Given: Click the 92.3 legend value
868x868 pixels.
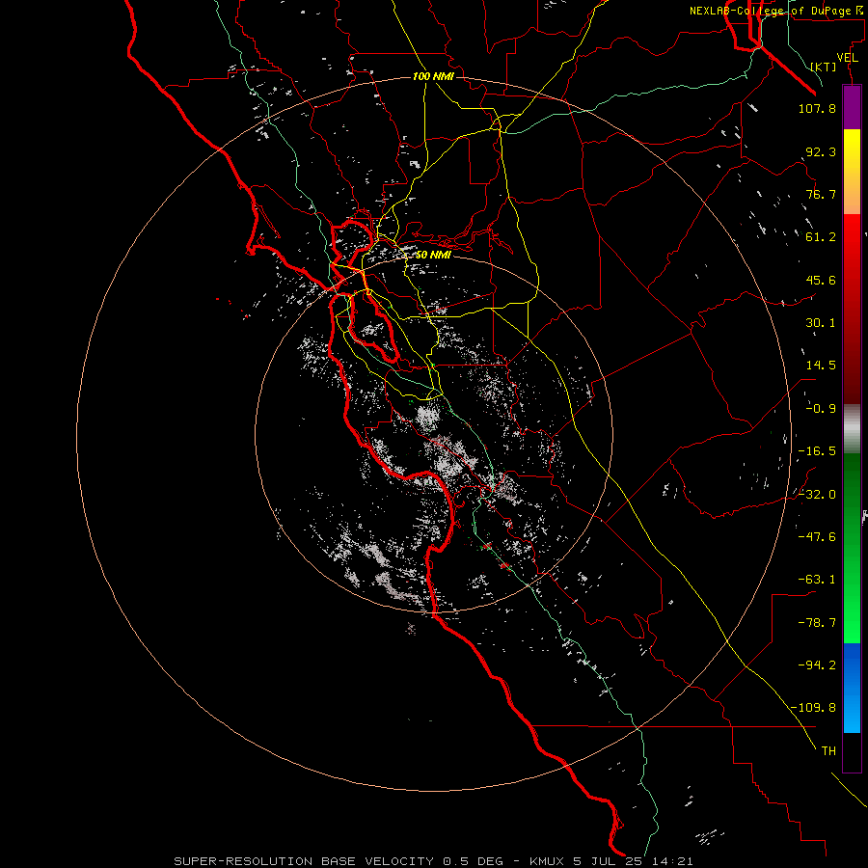Looking at the screenshot, I should tap(821, 151).
